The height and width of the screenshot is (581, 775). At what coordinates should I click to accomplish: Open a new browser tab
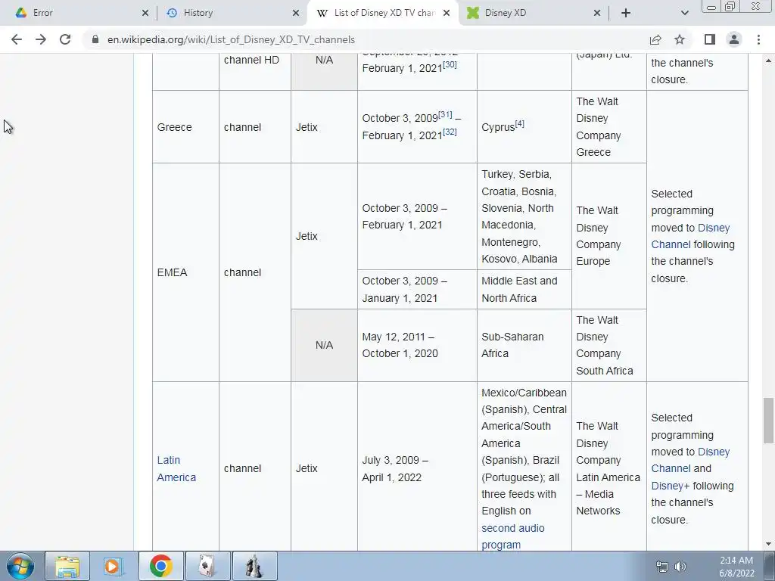626,13
